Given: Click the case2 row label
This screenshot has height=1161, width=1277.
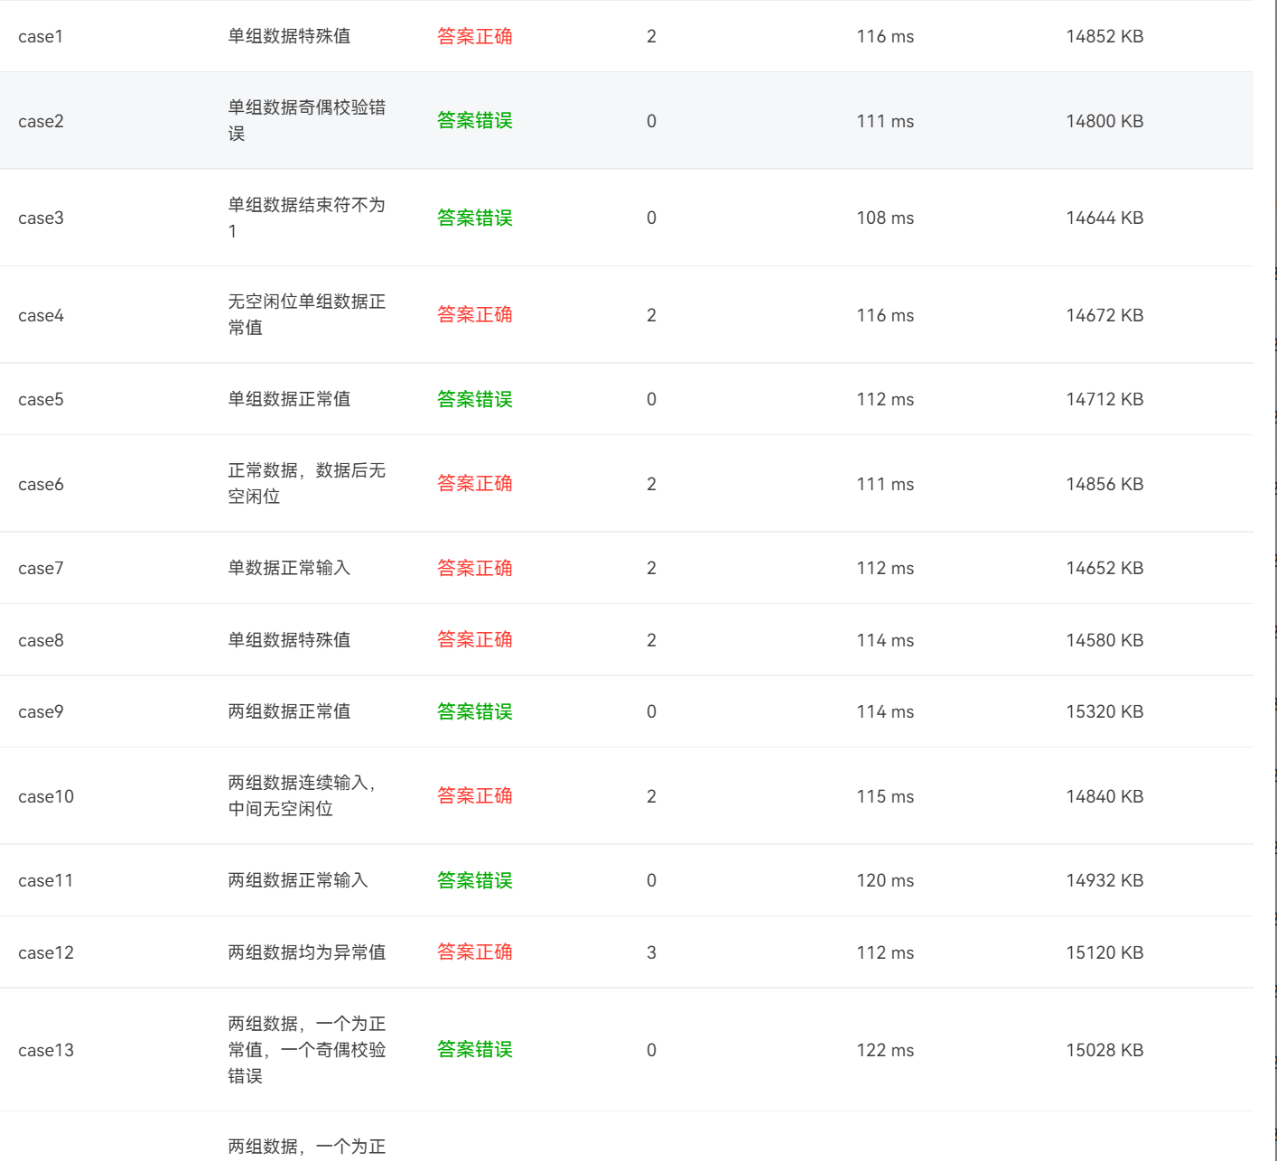Looking at the screenshot, I should pyautogui.click(x=41, y=121).
